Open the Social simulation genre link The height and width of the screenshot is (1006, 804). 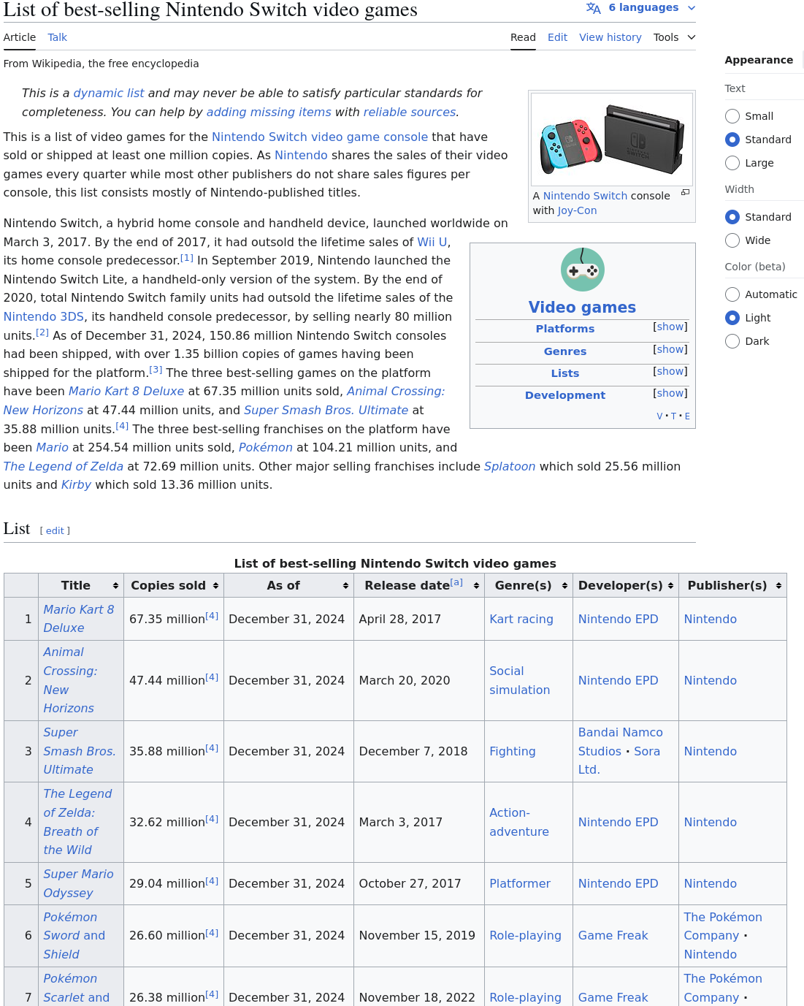[x=520, y=680]
